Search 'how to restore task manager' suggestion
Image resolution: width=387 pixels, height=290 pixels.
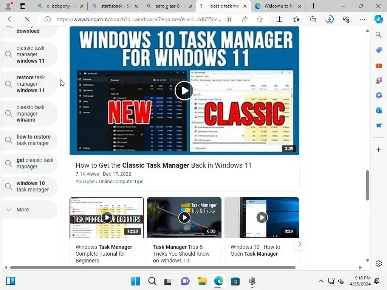(x=29, y=140)
